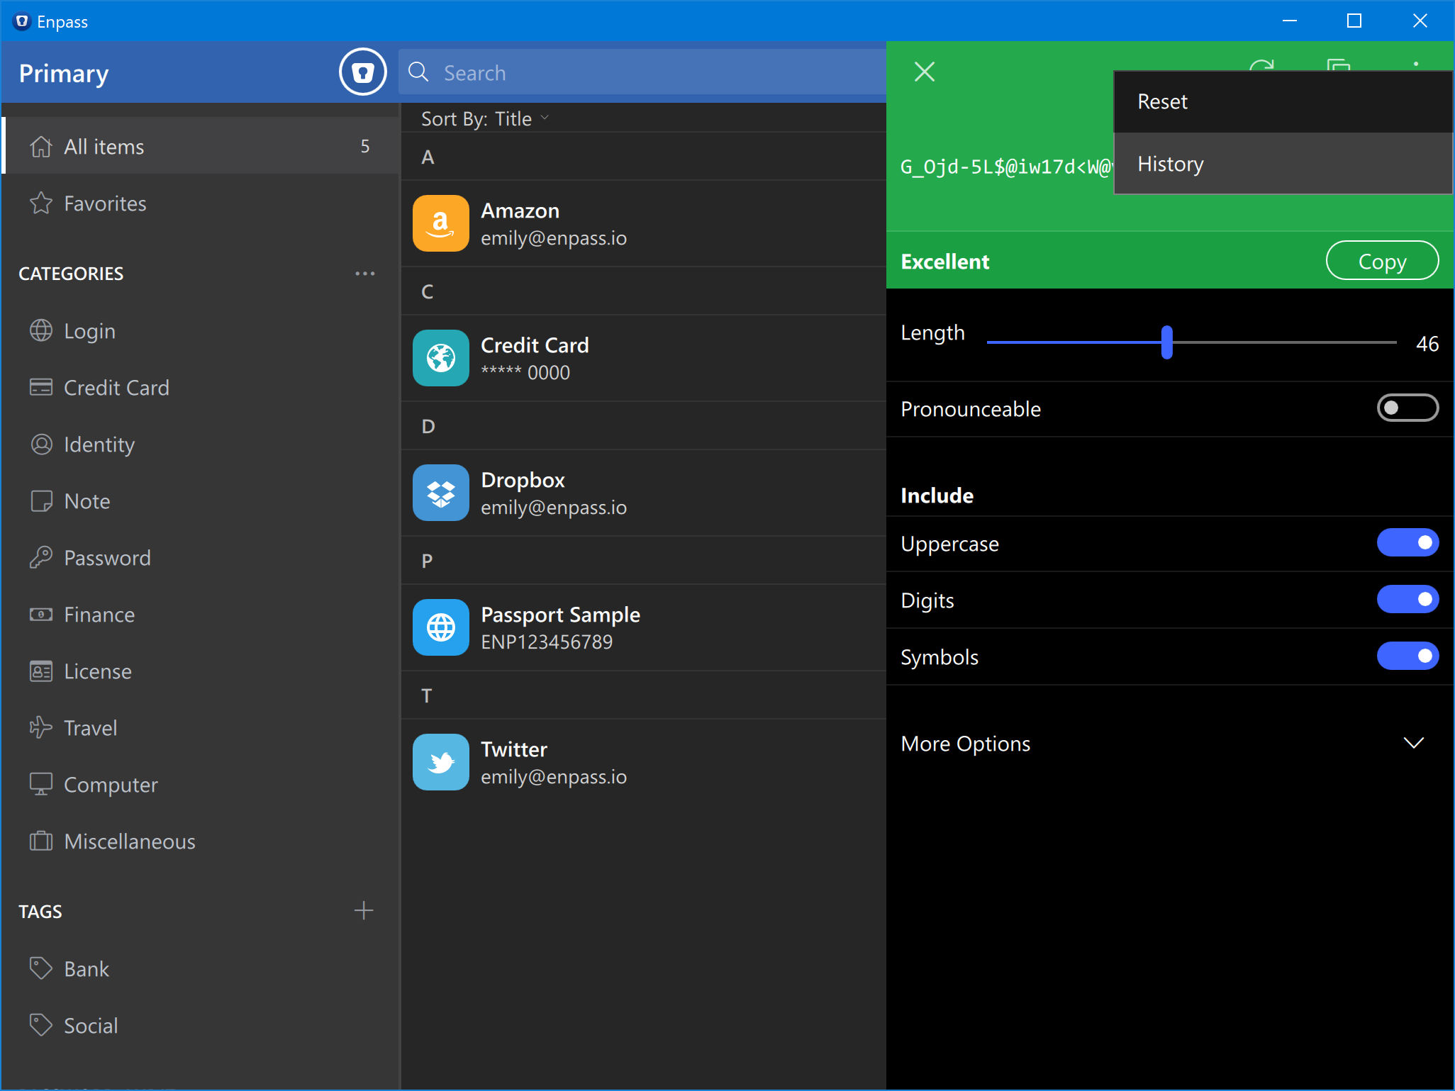Click Enpass app icon in title bar
The width and height of the screenshot is (1455, 1091).
22,21
